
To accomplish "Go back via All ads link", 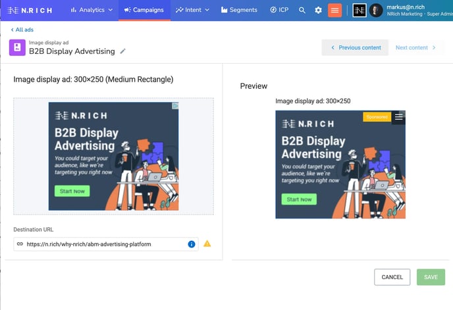I will point(22,30).
